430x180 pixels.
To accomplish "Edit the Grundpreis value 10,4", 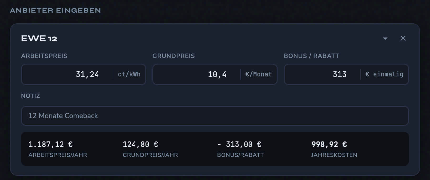I will [217, 74].
